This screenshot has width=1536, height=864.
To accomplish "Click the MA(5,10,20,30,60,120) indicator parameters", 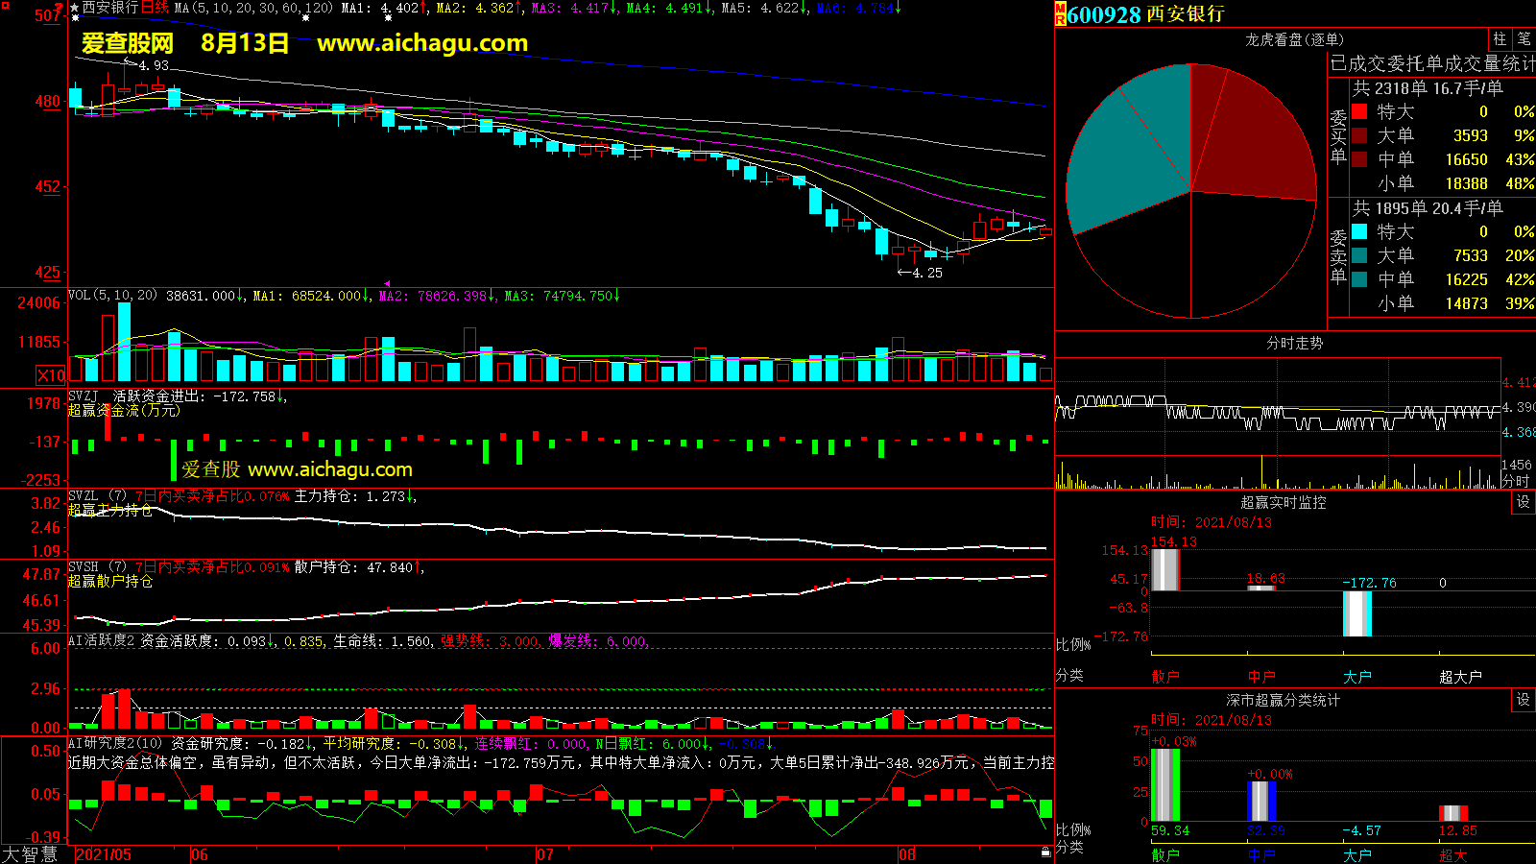I will click(x=253, y=8).
